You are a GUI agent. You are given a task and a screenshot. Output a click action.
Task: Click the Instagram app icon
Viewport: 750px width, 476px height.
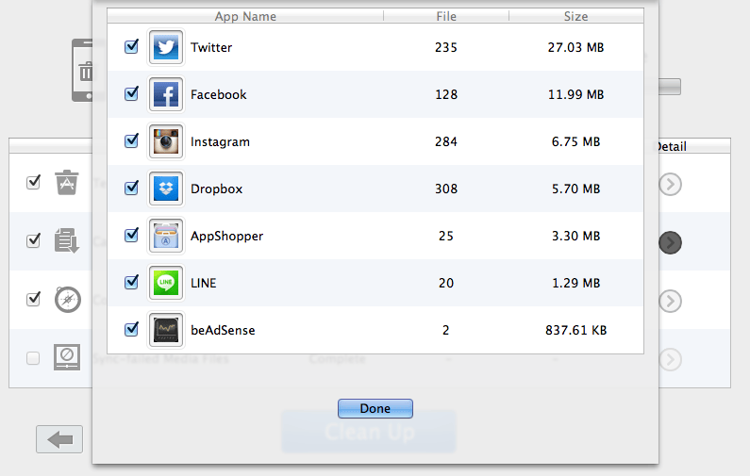pyautogui.click(x=166, y=141)
